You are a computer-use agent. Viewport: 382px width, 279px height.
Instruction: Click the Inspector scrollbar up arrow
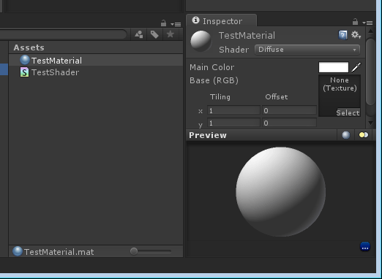coord(370,31)
